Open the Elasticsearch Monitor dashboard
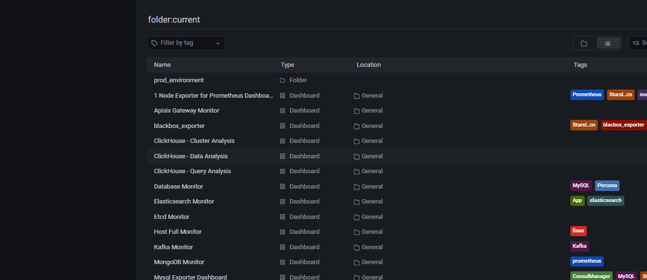 pos(184,202)
